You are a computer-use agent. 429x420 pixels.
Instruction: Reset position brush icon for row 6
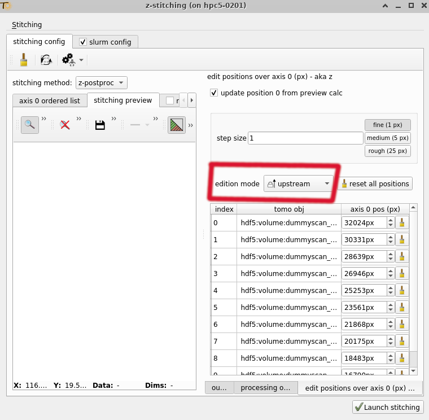402,324
